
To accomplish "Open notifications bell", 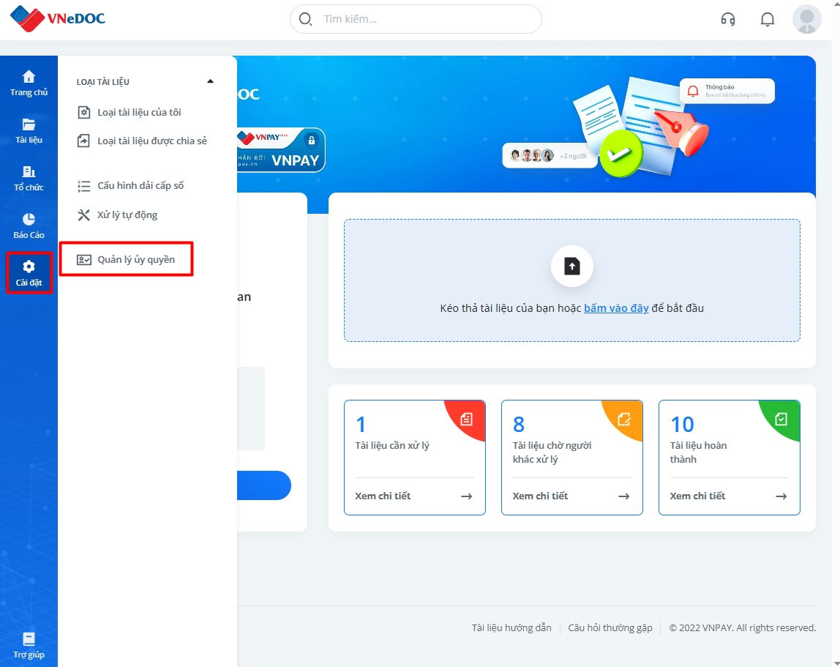I will 767,19.
